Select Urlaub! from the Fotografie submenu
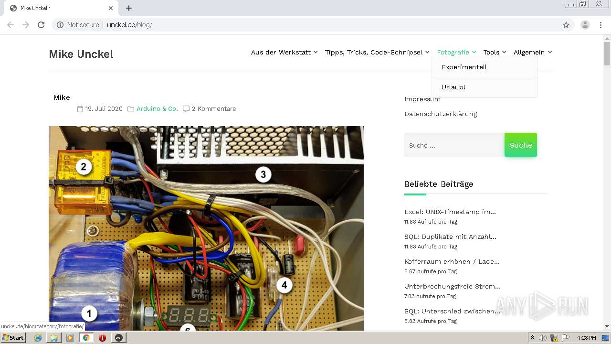The image size is (611, 344). tap(485, 87)
